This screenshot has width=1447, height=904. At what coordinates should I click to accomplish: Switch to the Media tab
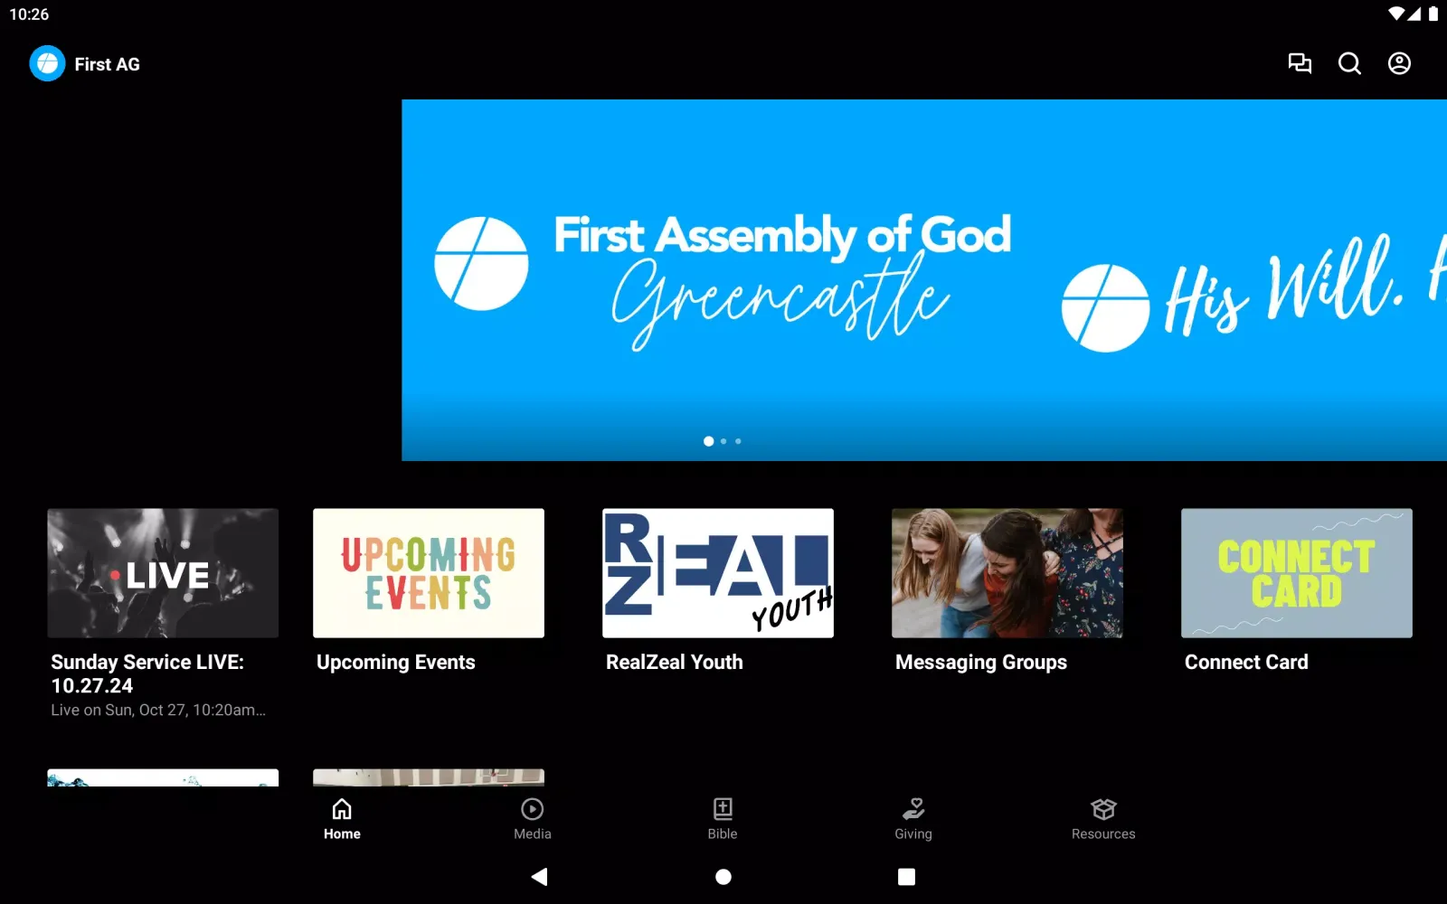click(x=533, y=819)
